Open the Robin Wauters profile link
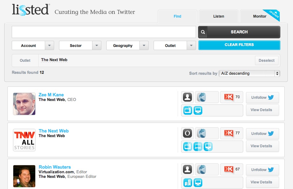Screen dimensions: 293x189 55,167
